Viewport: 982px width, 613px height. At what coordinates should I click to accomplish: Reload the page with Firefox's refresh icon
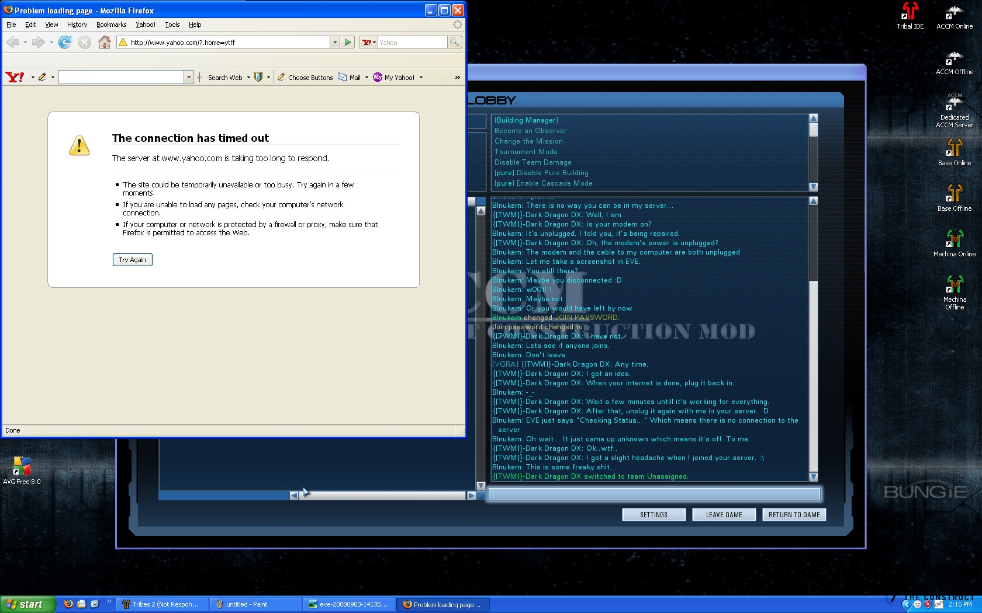(x=65, y=42)
